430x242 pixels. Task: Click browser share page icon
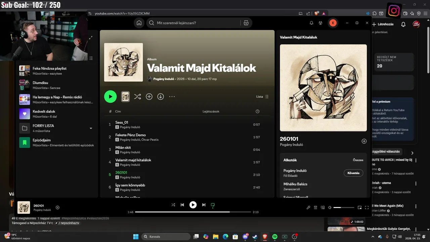click(308, 13)
